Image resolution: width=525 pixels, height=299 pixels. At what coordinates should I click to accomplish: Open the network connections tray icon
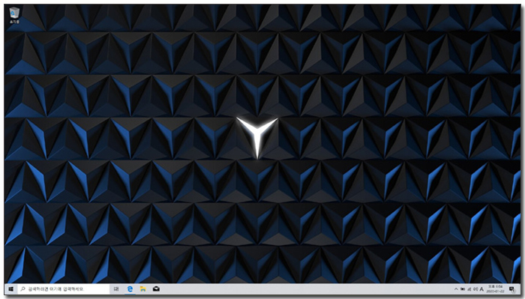pos(469,289)
